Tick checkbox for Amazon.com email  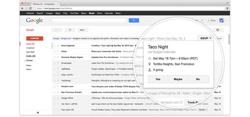tap(54, 86)
